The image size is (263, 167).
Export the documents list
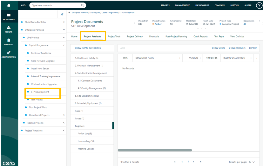click(253, 48)
